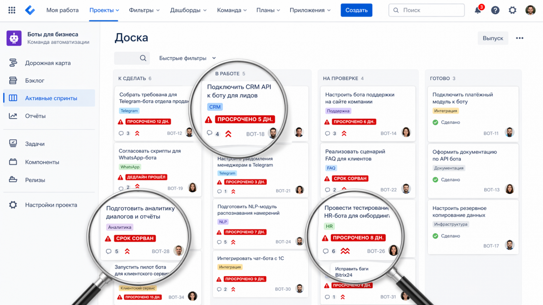This screenshot has width=543, height=305.
Task: Click the blue Создать button
Action: (356, 10)
